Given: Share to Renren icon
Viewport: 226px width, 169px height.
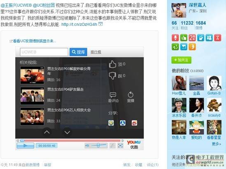Looking at the screenshot, I should (x=123, y=123).
